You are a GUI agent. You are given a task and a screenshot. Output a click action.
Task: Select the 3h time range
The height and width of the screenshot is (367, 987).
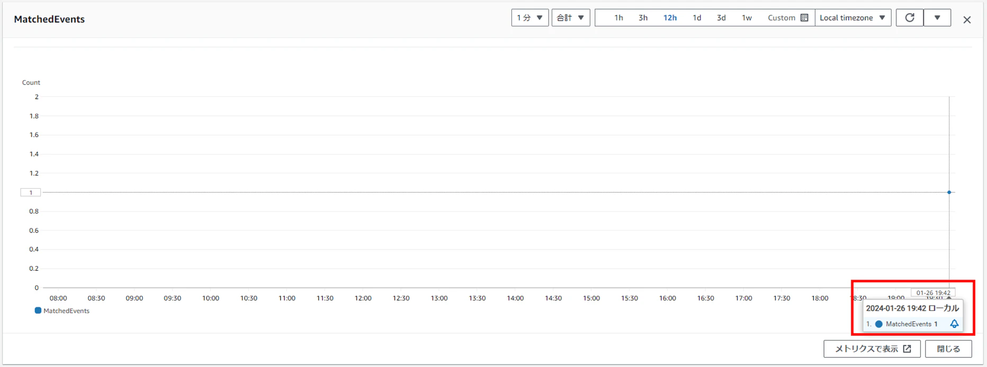pos(643,17)
